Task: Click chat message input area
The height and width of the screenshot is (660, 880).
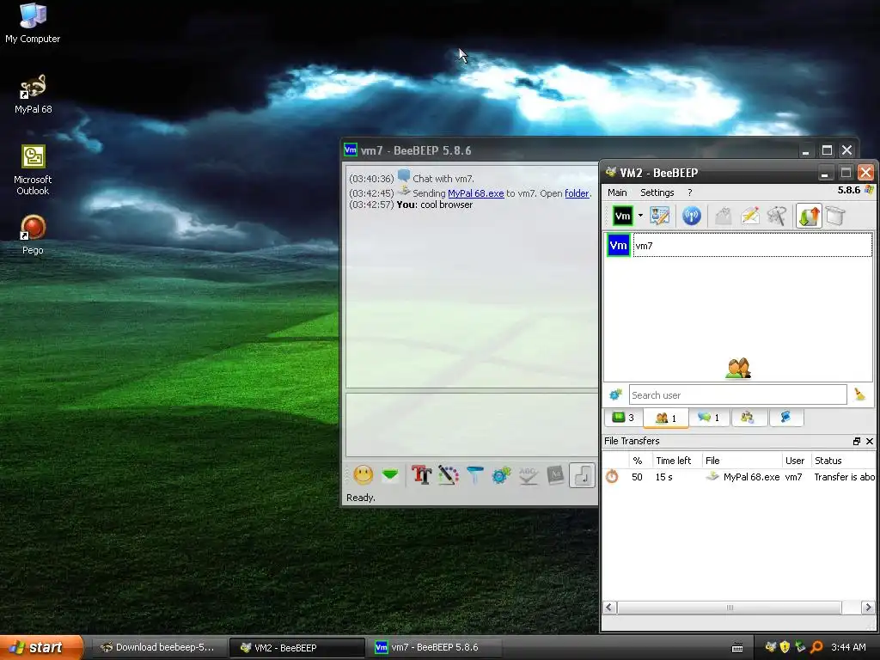Action: [x=472, y=425]
